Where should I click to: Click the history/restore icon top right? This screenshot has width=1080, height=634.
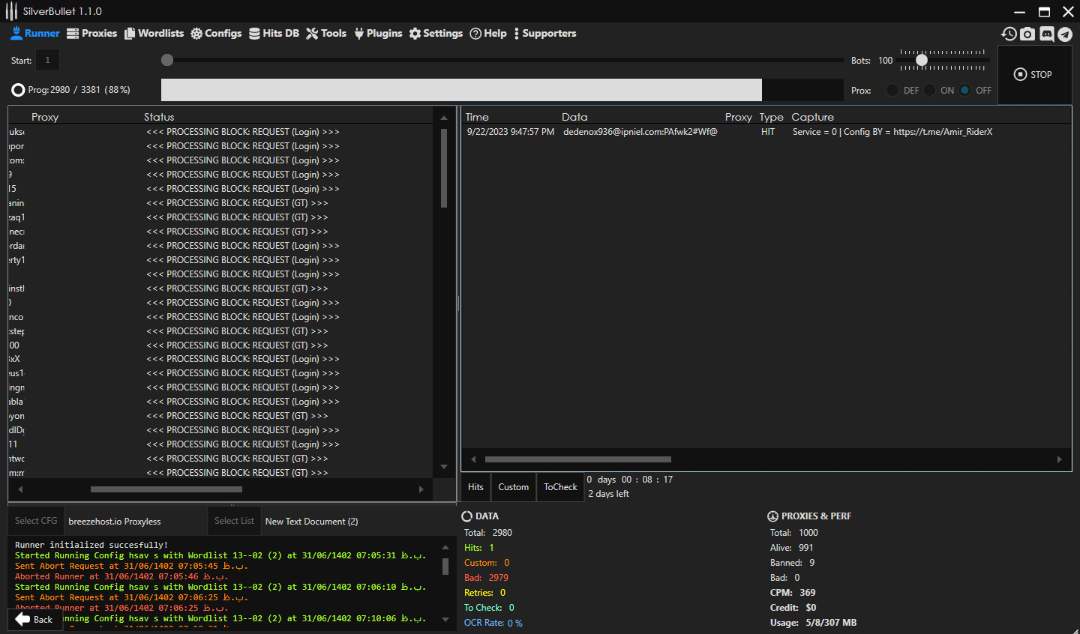1009,34
